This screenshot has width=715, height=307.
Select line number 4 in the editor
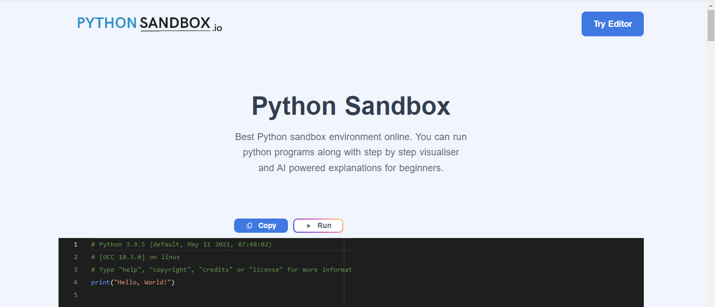coord(75,282)
